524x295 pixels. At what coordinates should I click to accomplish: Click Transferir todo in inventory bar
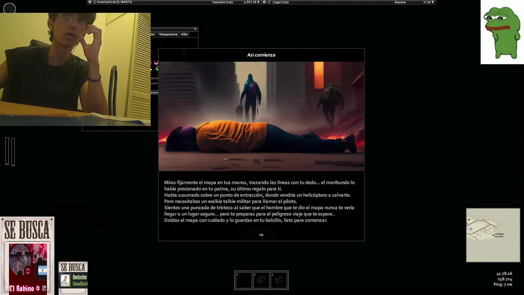point(222,2)
